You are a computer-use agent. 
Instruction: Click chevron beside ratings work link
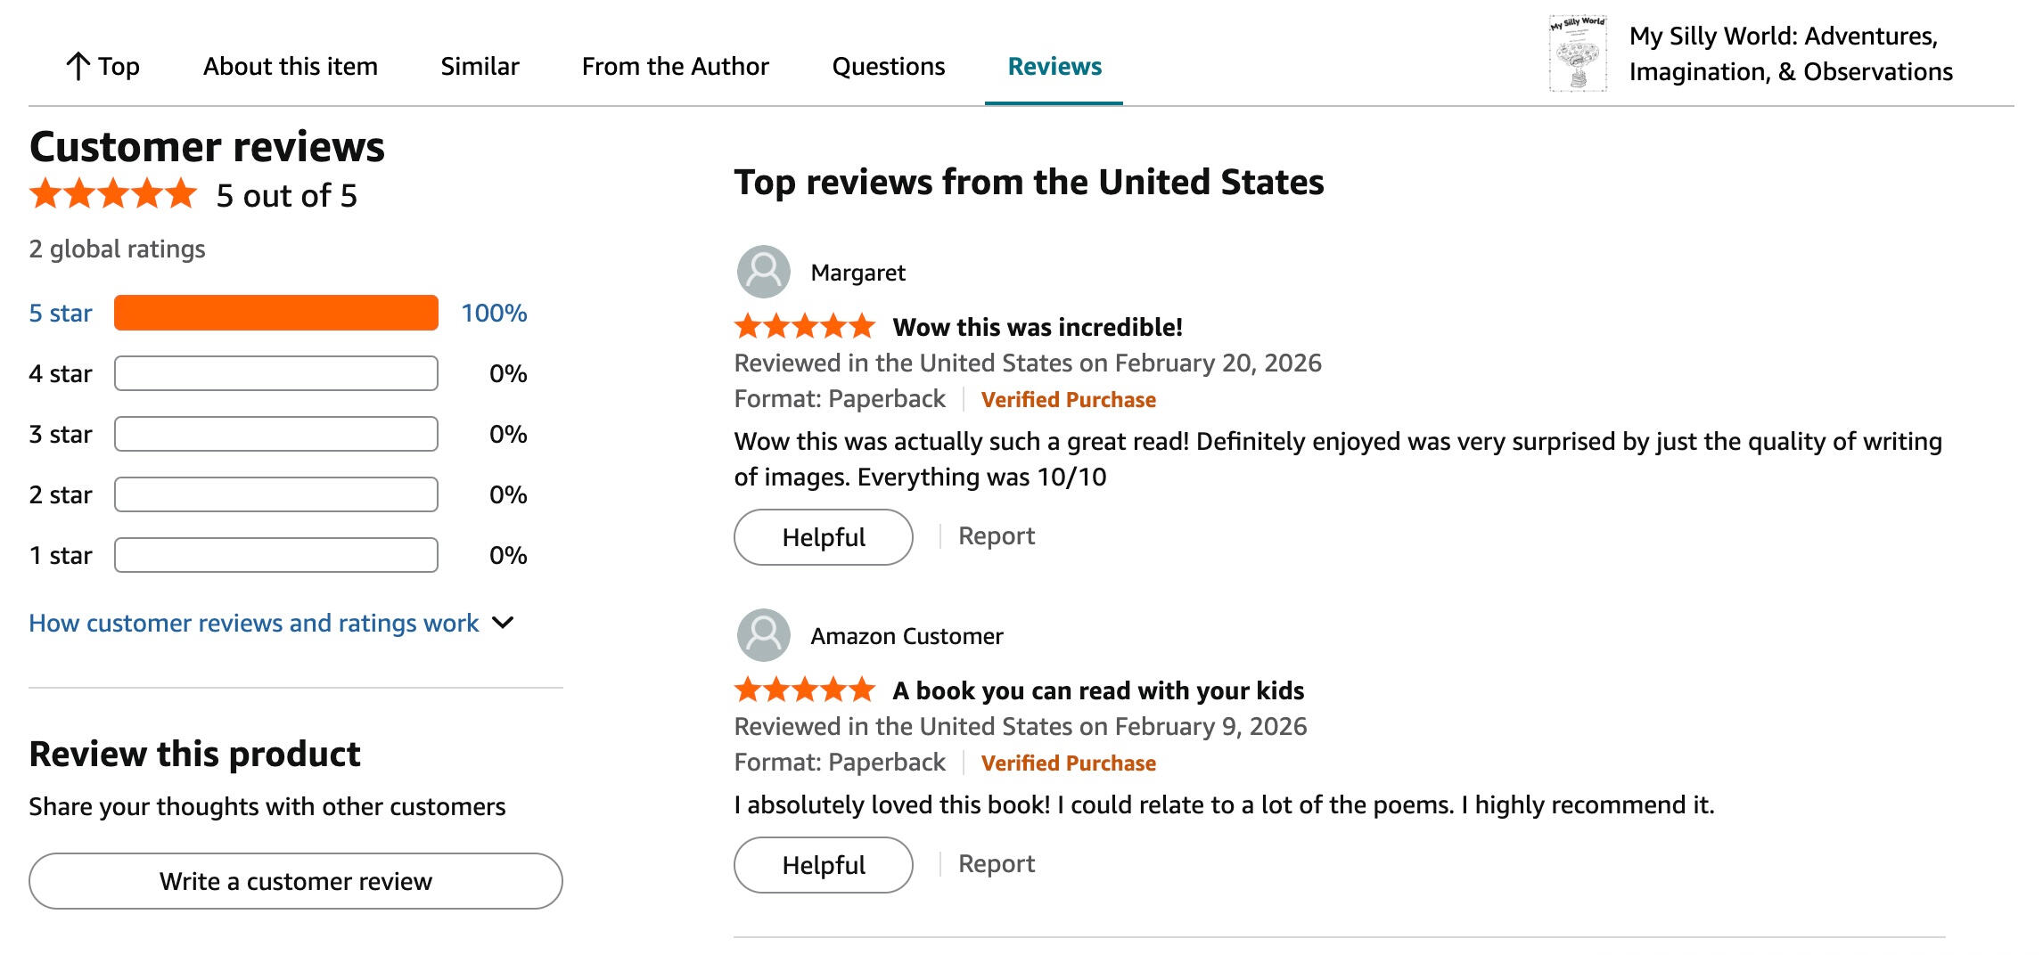(x=504, y=623)
